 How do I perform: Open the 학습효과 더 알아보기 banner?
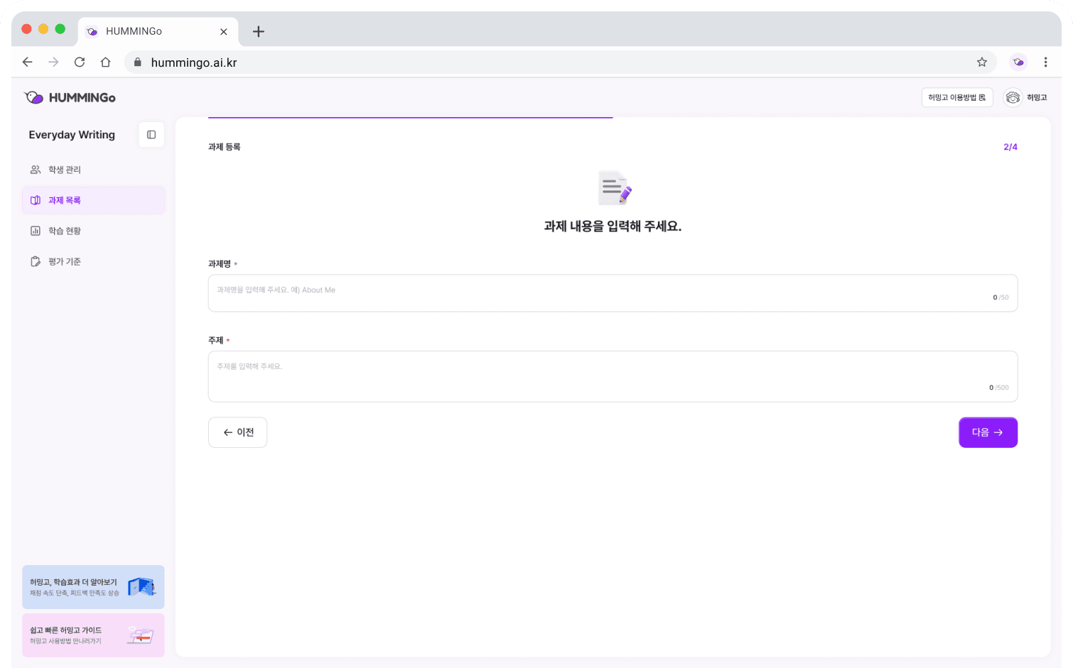93,586
